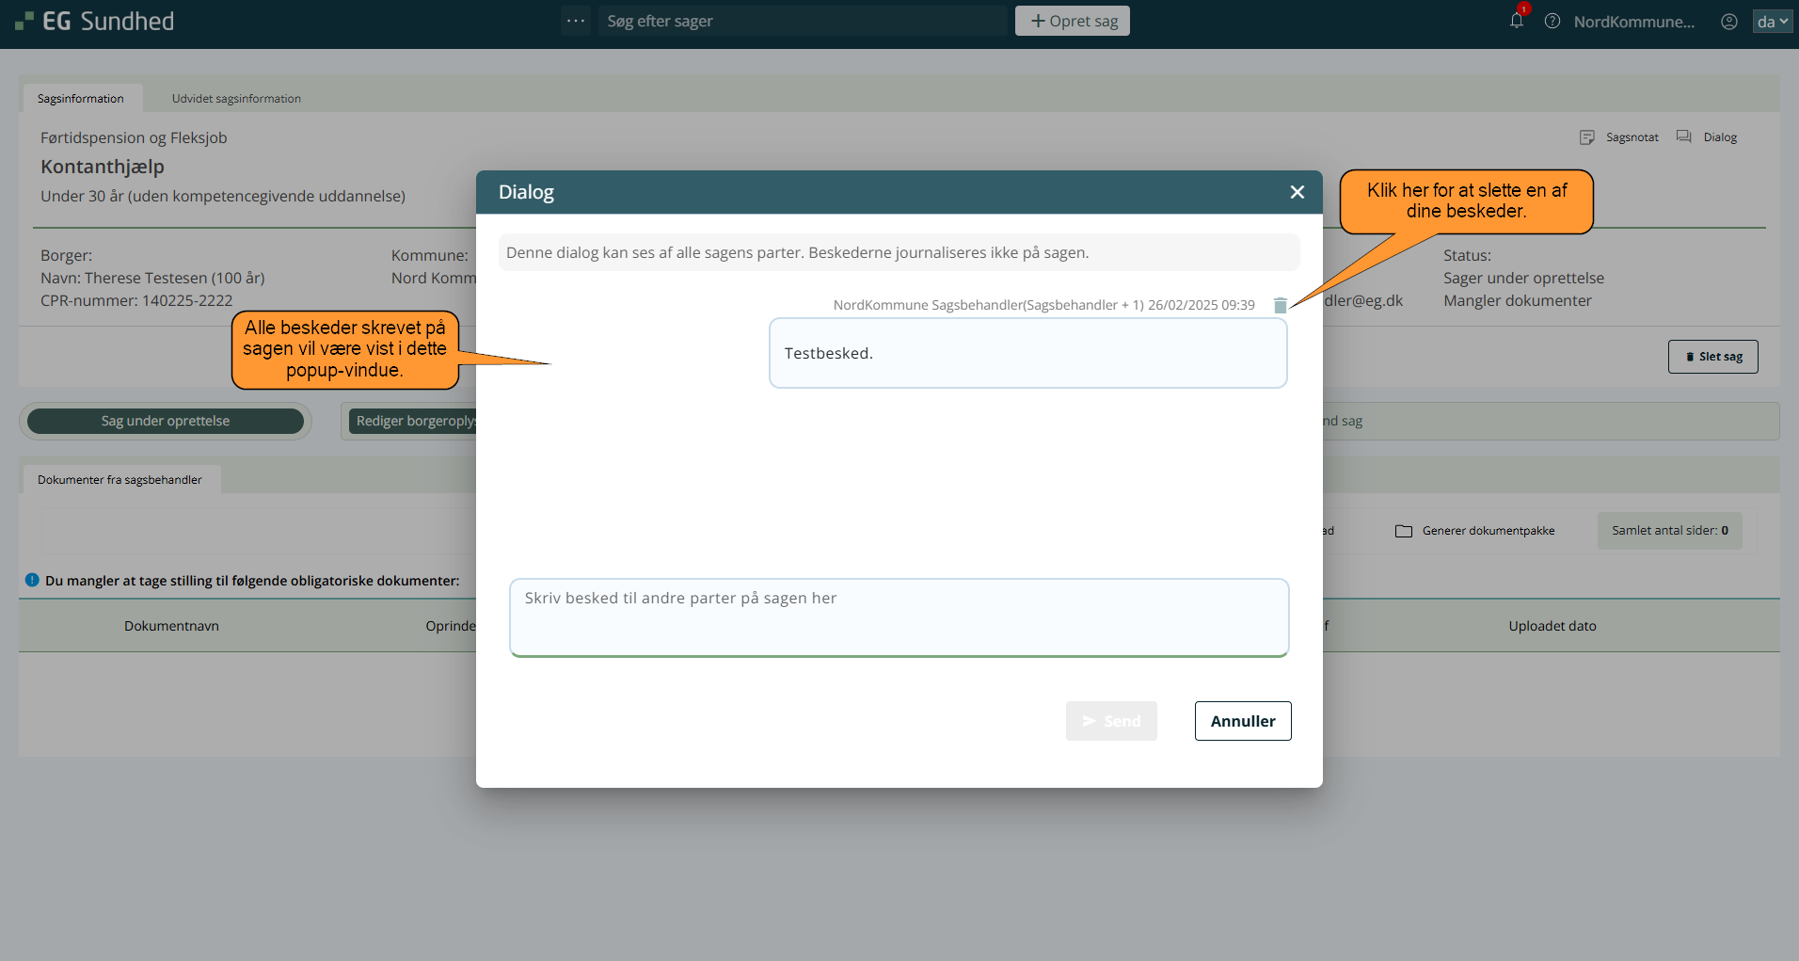
Task: Click the Slet sag button
Action: coord(1712,357)
